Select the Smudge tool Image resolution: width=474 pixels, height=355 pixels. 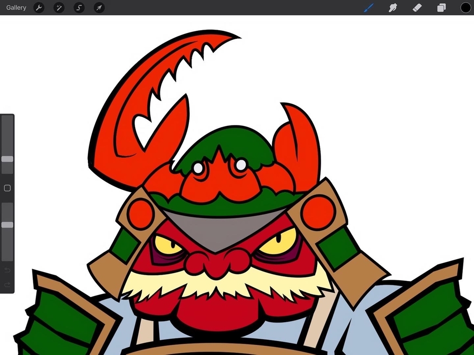(393, 7)
